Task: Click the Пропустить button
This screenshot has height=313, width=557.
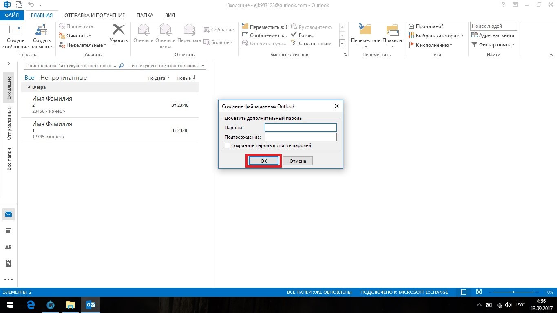Action: (76, 26)
